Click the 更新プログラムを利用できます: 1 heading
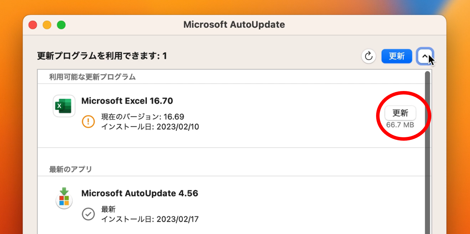470x234 pixels. click(102, 56)
